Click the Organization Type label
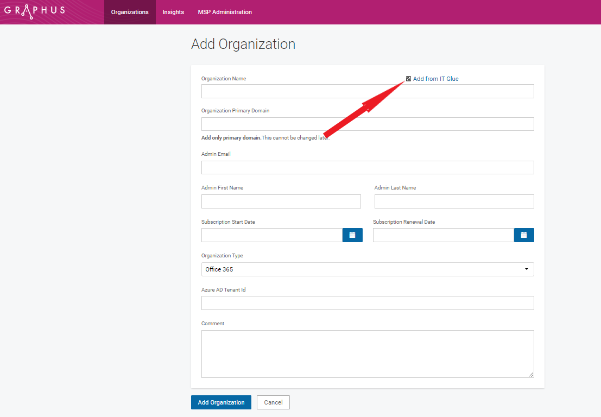The width and height of the screenshot is (601, 417). (x=222, y=256)
